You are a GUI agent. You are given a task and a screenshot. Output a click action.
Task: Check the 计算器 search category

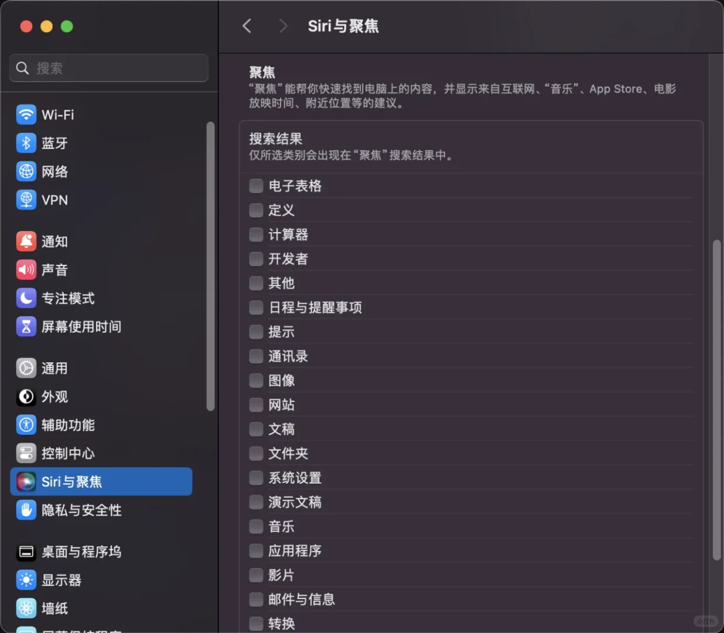(x=256, y=234)
